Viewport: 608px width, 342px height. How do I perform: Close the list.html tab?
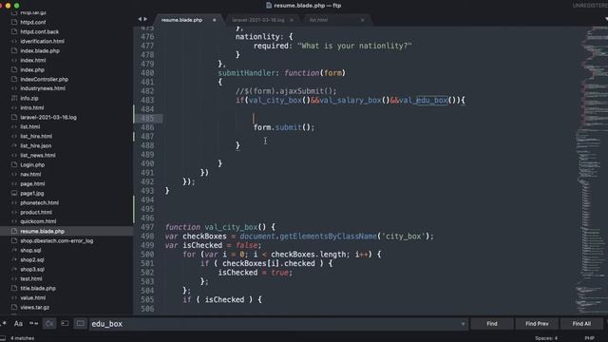click(363, 20)
